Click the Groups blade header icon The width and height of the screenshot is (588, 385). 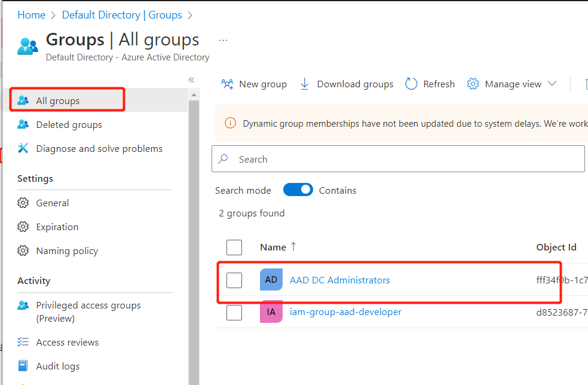point(27,47)
